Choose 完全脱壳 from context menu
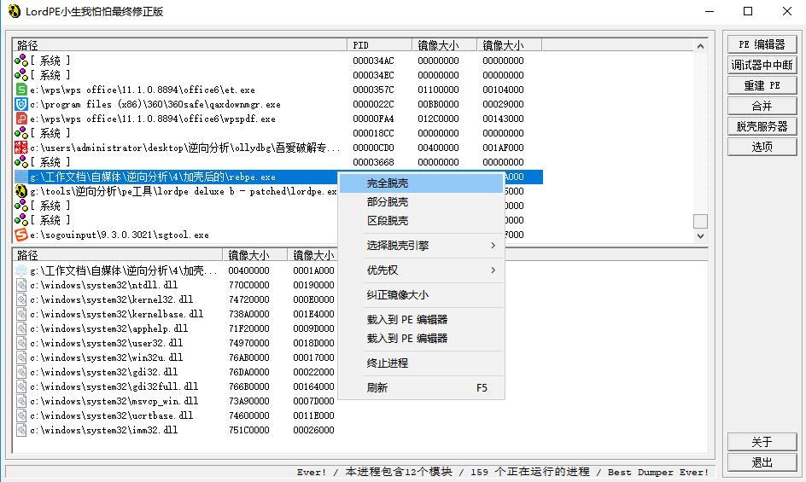Viewport: 806px width, 482px height. click(421, 183)
